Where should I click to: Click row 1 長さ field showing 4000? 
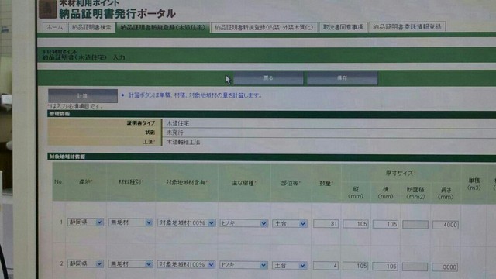pos(446,225)
